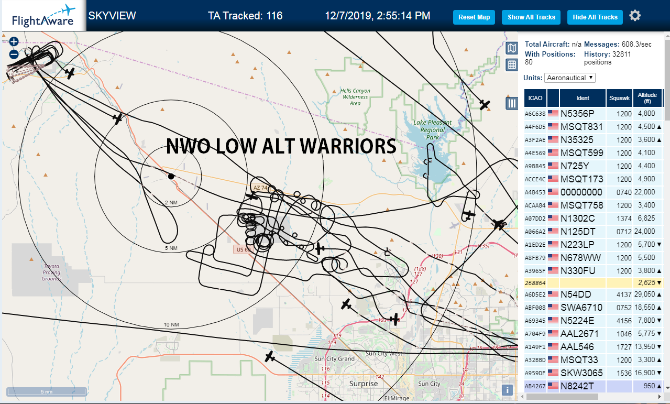Select row AAL2671

tap(594, 334)
